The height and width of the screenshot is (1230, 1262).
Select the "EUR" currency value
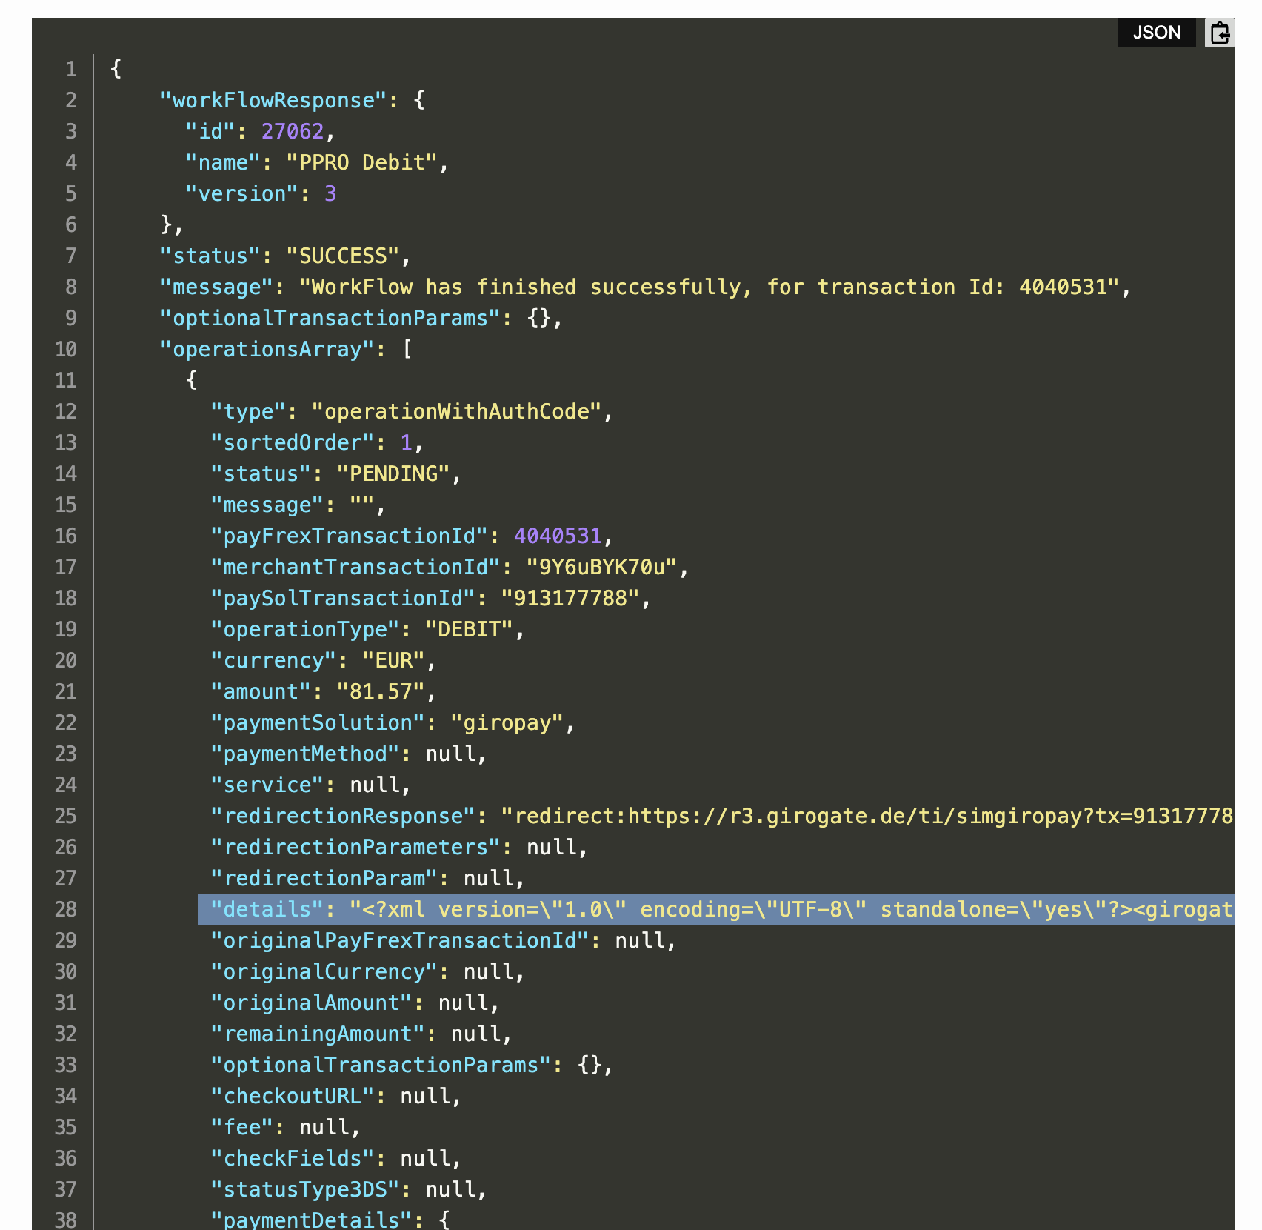(394, 660)
